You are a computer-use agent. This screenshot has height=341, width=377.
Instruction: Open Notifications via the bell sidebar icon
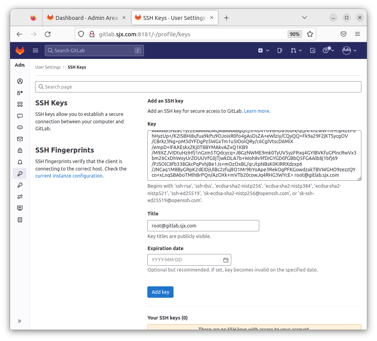click(x=20, y=162)
